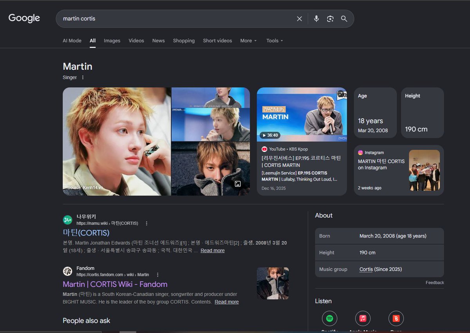Switch to Short videos tab
The width and height of the screenshot is (470, 333).
(x=217, y=41)
